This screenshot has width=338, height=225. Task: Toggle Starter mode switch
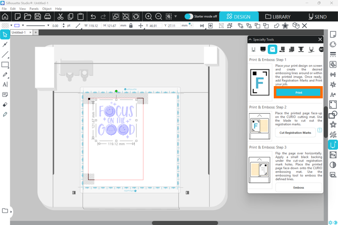pyautogui.click(x=189, y=16)
